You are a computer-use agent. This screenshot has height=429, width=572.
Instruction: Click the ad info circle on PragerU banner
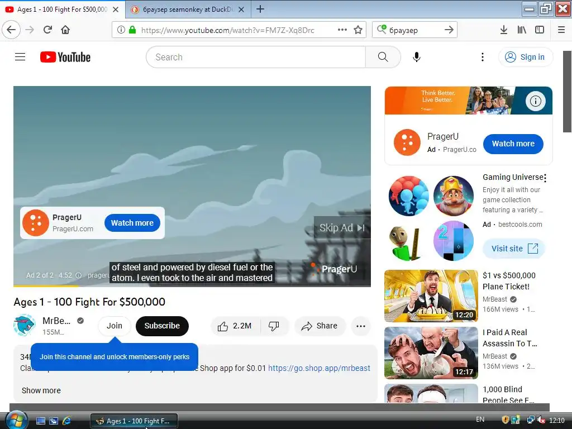click(x=535, y=101)
